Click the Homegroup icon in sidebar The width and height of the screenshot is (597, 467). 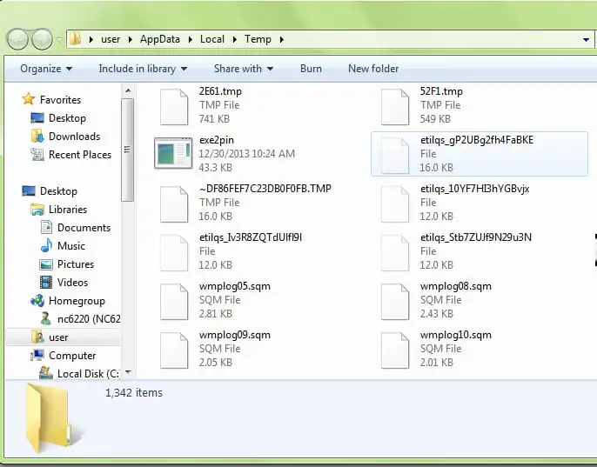tap(37, 301)
